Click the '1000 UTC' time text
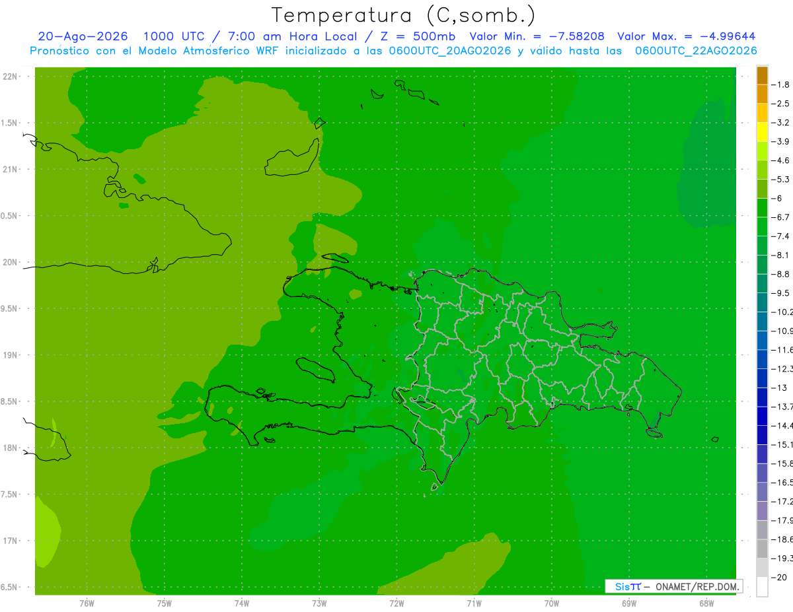 click(x=175, y=36)
